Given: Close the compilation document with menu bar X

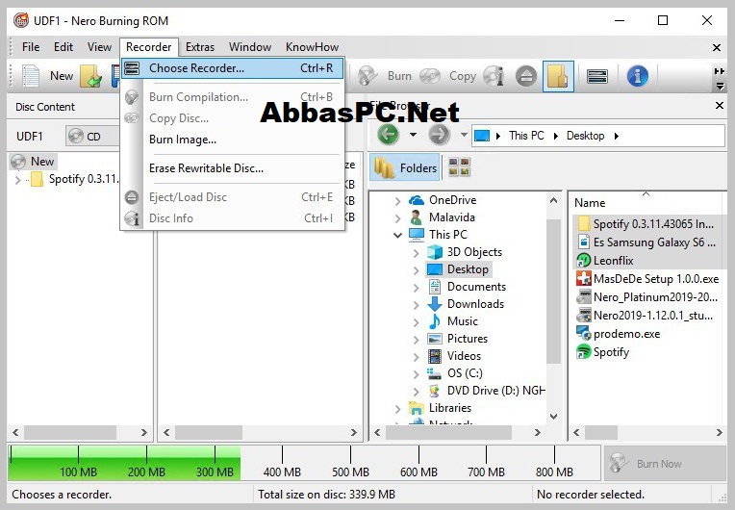Looking at the screenshot, I should [x=717, y=47].
